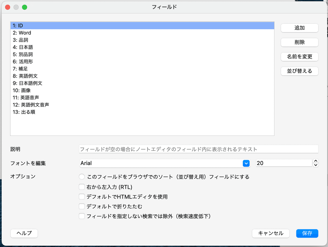
Task: Click 並び替える to reposition the field
Action: (x=299, y=71)
